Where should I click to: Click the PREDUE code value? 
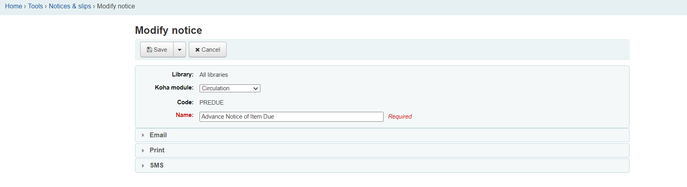pos(211,103)
